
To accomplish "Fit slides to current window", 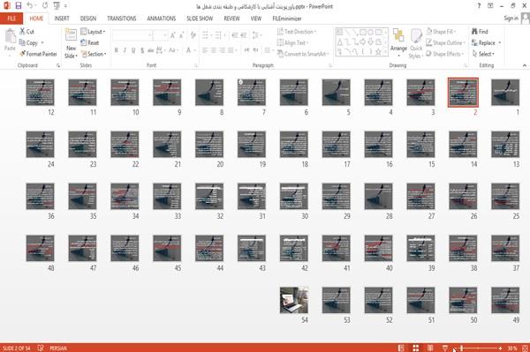I will tap(525, 348).
